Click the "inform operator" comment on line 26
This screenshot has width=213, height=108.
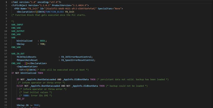pos(42,83)
